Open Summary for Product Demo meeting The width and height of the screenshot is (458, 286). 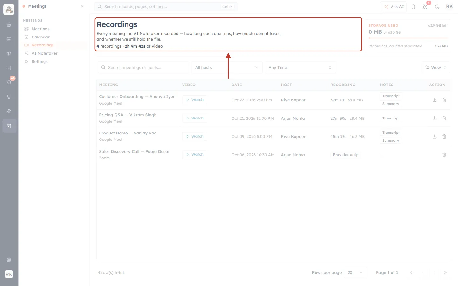point(391,140)
